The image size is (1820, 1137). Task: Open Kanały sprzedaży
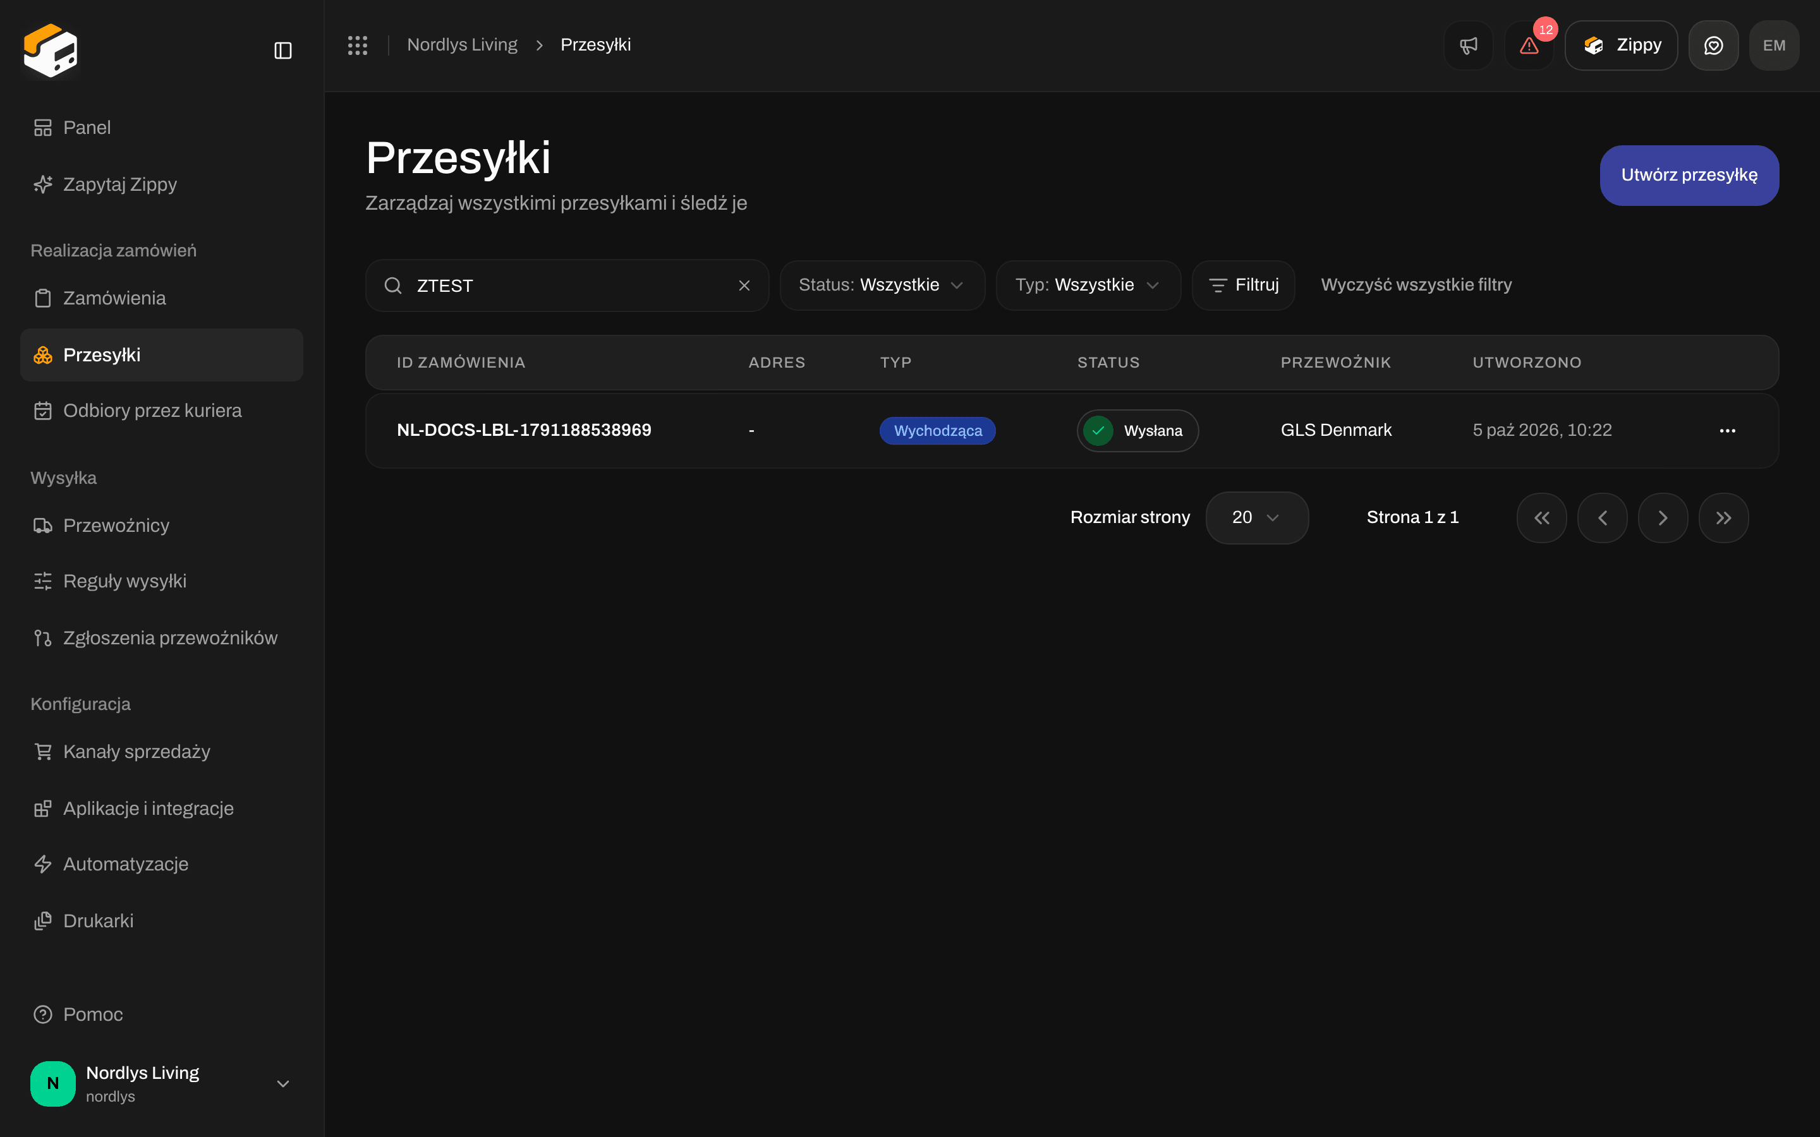click(162, 752)
